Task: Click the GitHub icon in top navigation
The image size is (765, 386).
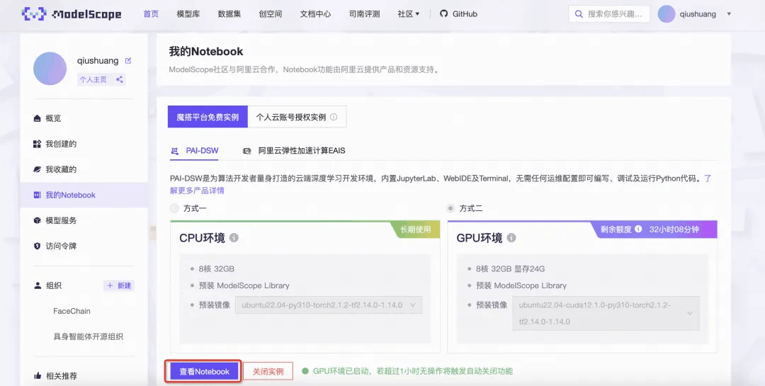Action: (x=443, y=13)
